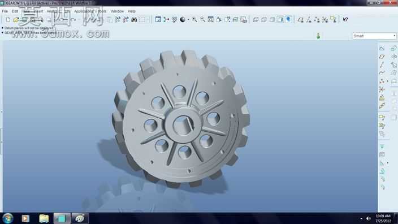
Task: Toggle annotation element display
Action: [333, 20]
